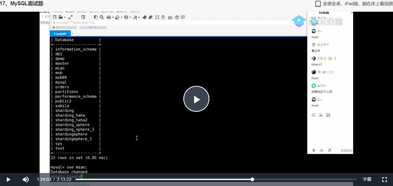Click the chat message 明确规定不让用
This screenshot has height=186, width=393.
coord(322,92)
